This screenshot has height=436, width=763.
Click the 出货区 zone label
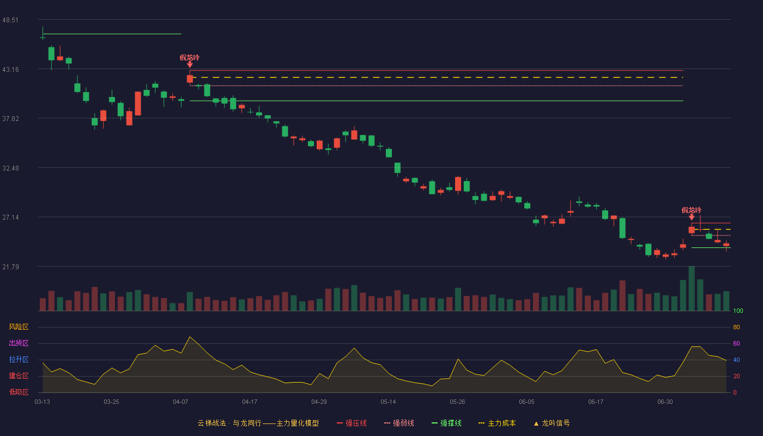point(19,343)
